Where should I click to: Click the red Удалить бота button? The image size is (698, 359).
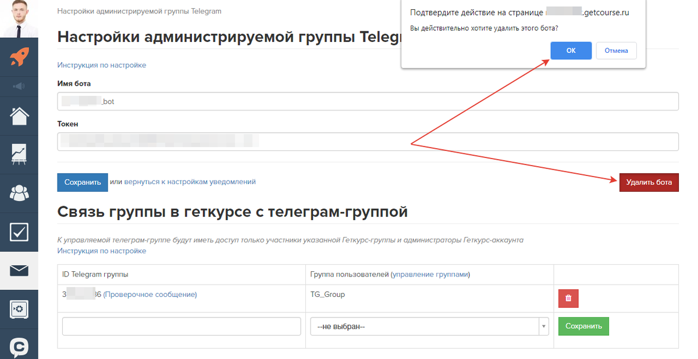tap(649, 182)
